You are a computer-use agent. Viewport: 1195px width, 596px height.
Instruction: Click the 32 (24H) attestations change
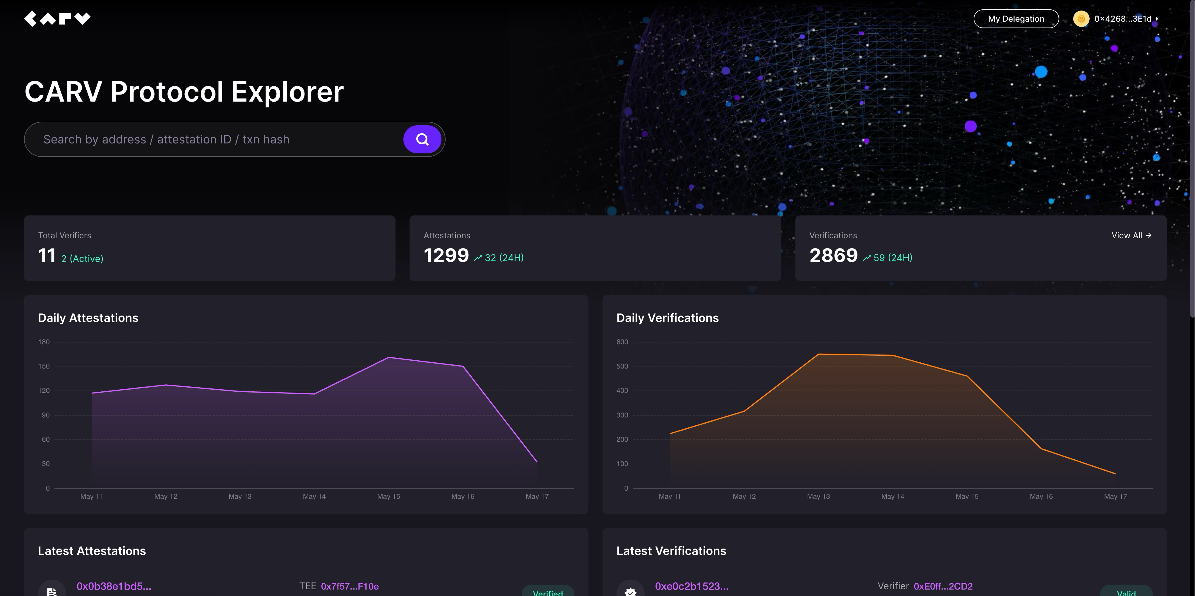tap(504, 257)
